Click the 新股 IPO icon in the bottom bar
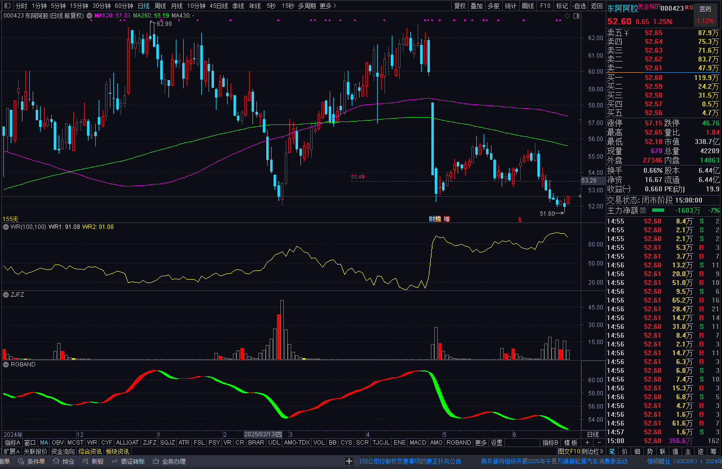 point(85,461)
